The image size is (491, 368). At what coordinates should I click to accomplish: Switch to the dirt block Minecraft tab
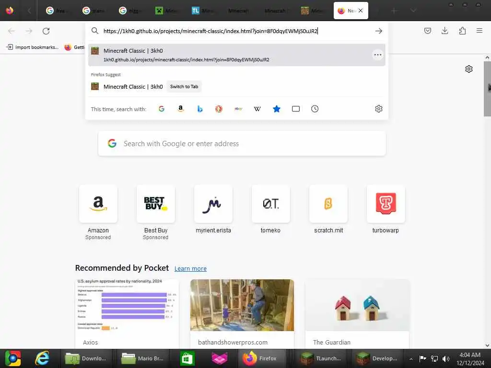point(313,11)
